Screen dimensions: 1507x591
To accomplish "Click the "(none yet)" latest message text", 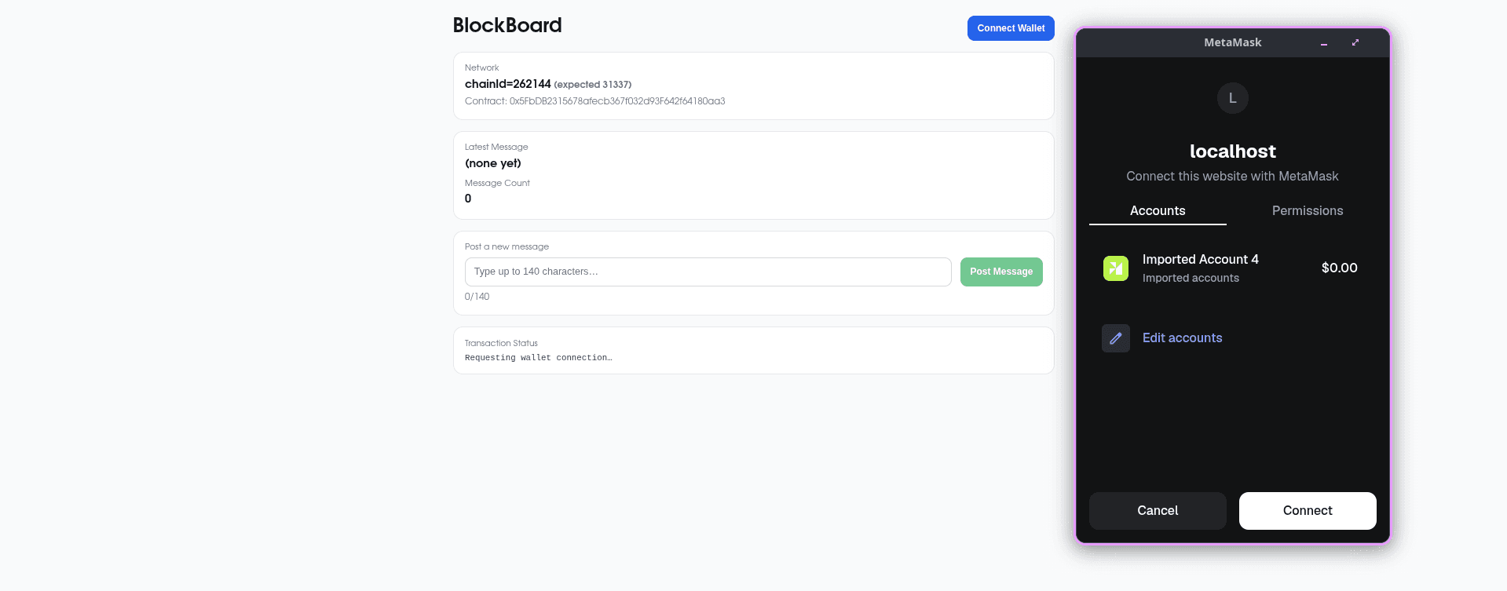I will coord(493,163).
